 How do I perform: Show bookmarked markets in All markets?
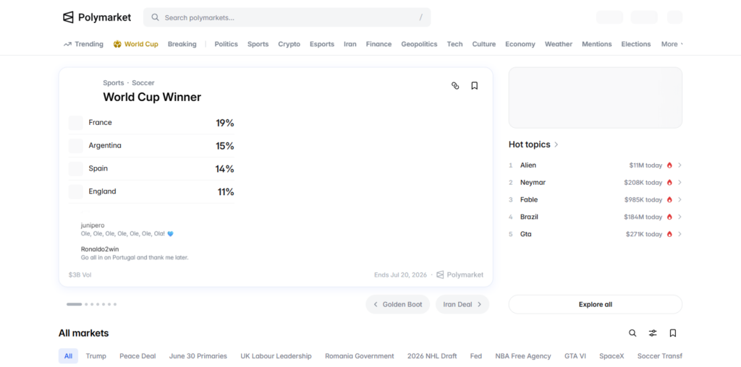[673, 333]
